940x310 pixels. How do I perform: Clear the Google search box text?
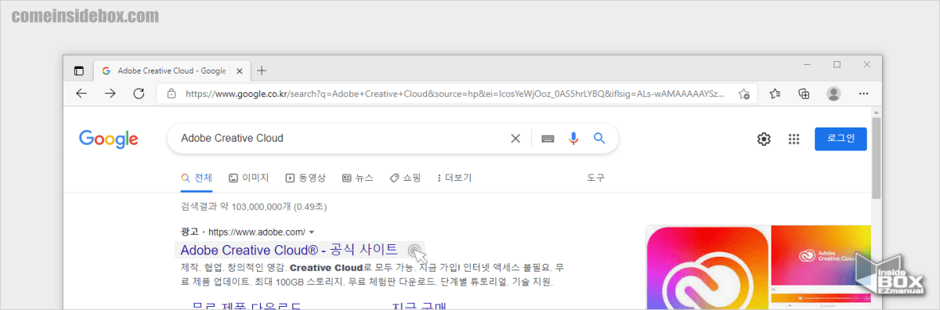pyautogui.click(x=515, y=139)
